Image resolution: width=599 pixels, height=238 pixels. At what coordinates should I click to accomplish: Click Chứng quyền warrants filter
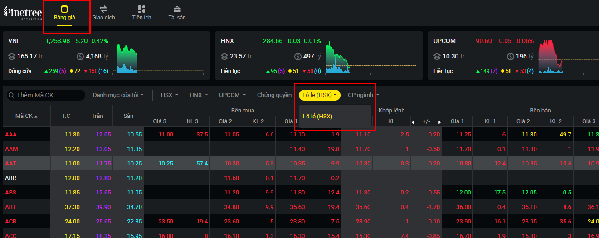274,95
